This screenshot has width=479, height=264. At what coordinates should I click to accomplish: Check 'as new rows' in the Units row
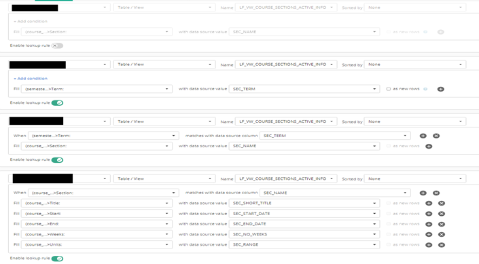click(x=389, y=244)
